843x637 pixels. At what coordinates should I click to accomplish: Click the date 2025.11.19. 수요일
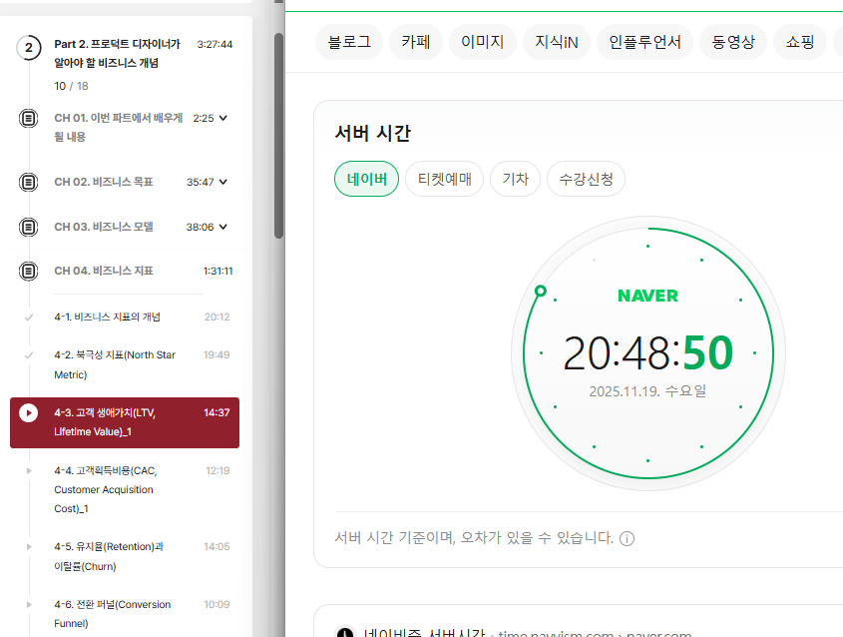click(x=647, y=391)
